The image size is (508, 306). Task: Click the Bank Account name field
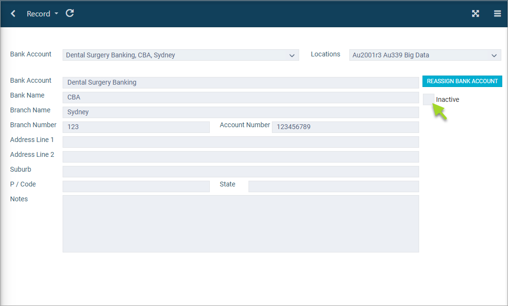(240, 83)
